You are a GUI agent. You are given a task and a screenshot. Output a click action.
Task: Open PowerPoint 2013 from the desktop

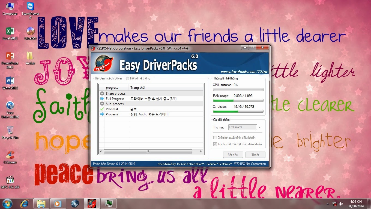point(10,56)
